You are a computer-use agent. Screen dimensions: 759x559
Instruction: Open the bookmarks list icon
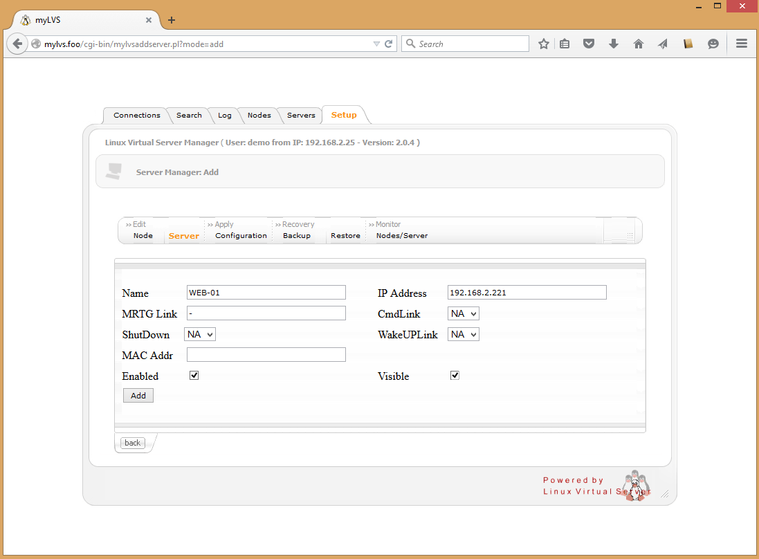(x=565, y=44)
